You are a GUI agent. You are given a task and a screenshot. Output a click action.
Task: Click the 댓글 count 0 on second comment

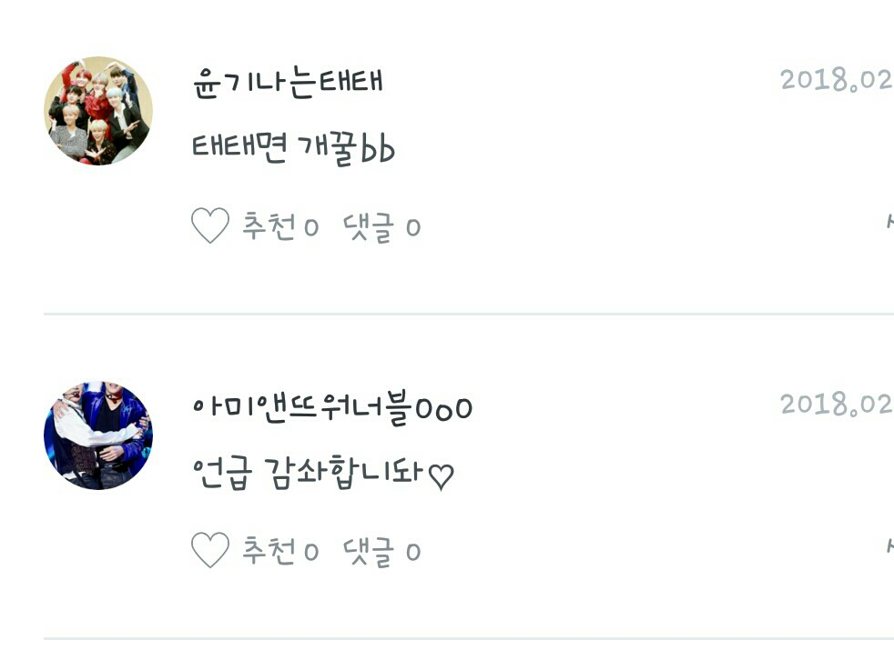(413, 552)
